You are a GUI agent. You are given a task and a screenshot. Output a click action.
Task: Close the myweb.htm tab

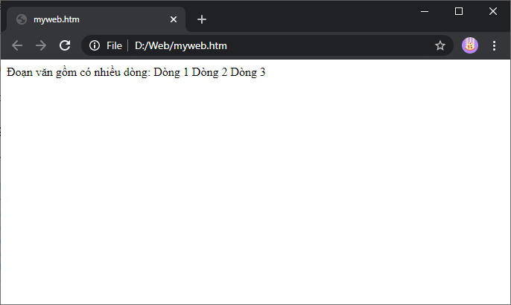click(x=174, y=19)
